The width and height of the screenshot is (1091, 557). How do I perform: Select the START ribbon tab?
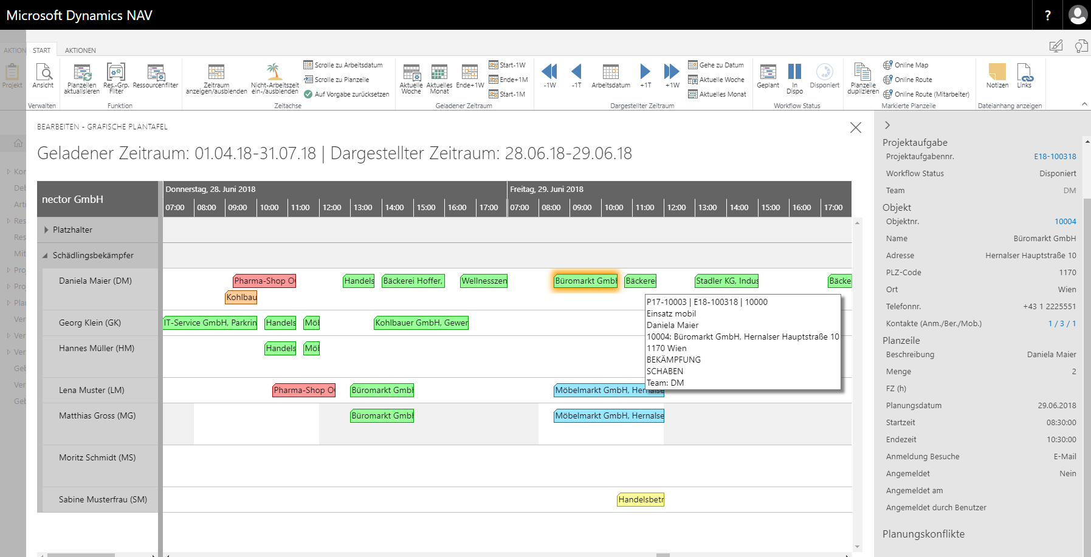[42, 50]
